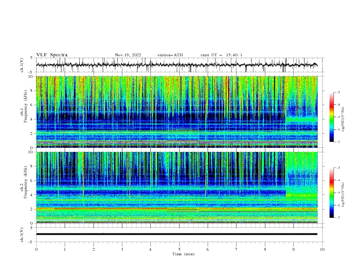Click time axis tick label "8"
Image resolution: width=363 pixels, height=280 pixels.
point(265,249)
